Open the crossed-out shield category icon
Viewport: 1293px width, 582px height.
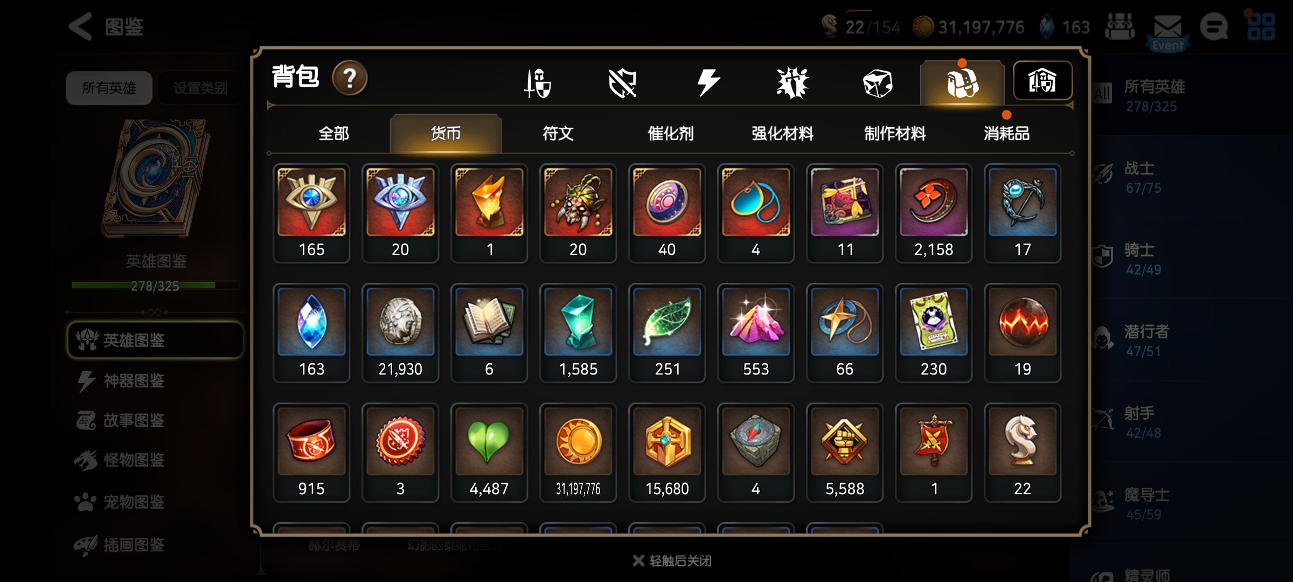(x=623, y=83)
